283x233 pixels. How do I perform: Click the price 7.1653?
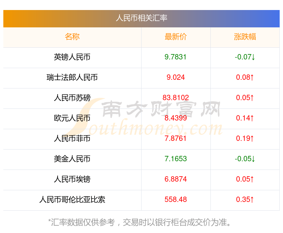(175, 159)
